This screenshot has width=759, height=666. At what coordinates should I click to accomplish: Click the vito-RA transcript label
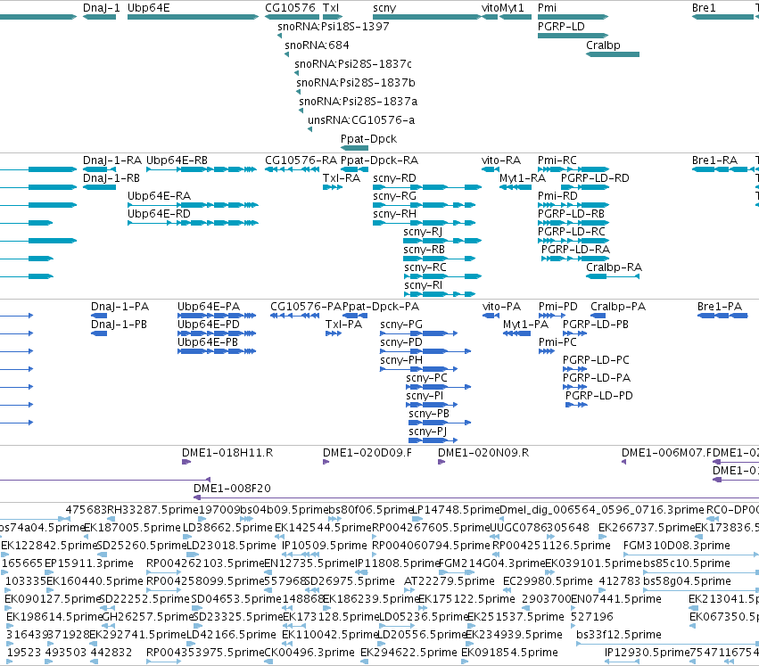click(x=501, y=160)
